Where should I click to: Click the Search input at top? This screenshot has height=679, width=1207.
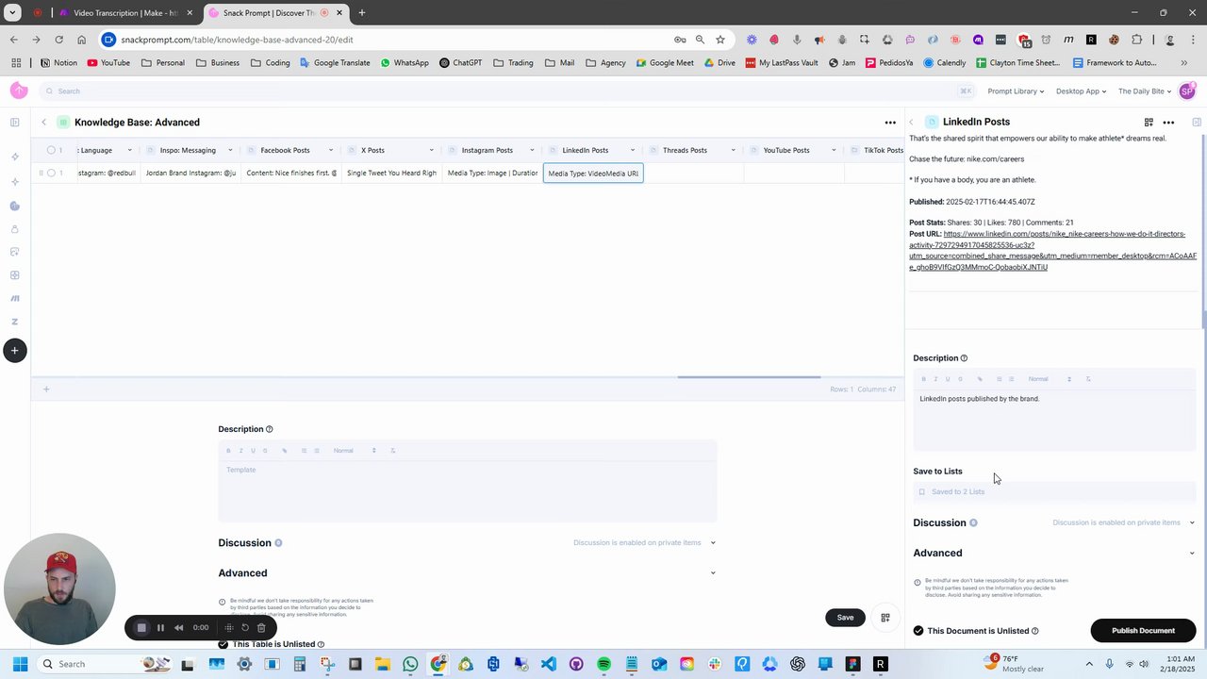509,91
